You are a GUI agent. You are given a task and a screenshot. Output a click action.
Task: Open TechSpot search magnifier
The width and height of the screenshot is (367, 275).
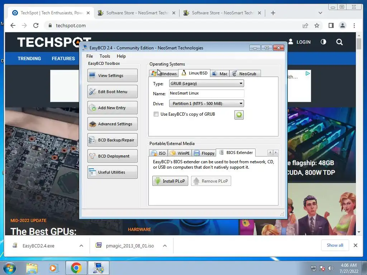tap(339, 42)
